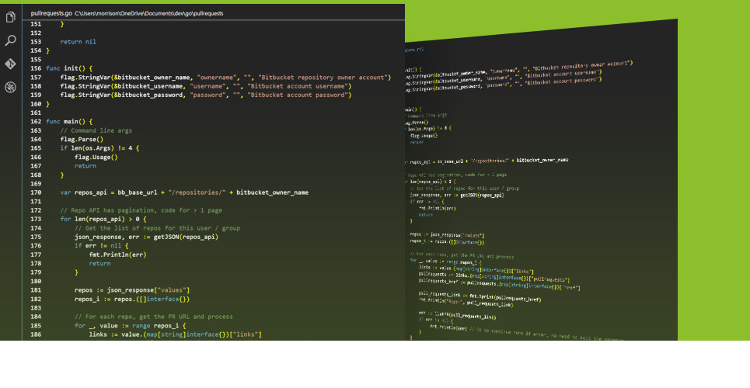Click the 'return nil' statement on line 153

78,42
